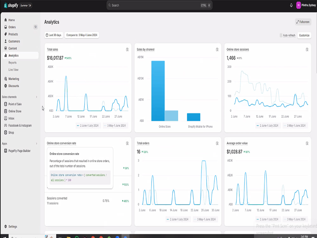Click the Summer '24 edition badge

pyautogui.click(x=26, y=5)
